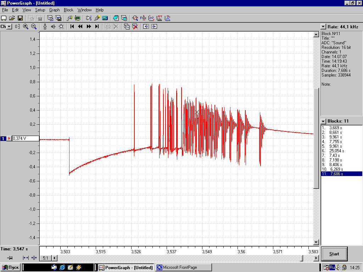Stretch the time scale with outward arrows

[x=26, y=258]
